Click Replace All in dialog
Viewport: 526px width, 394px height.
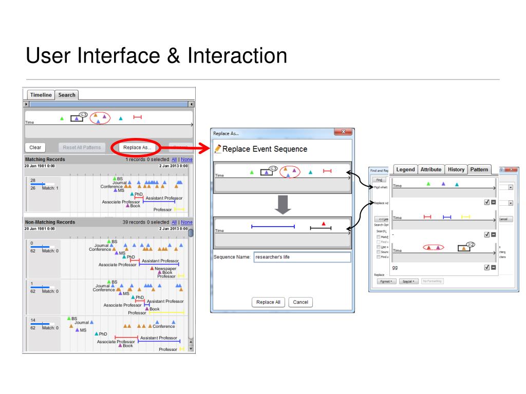tap(268, 302)
